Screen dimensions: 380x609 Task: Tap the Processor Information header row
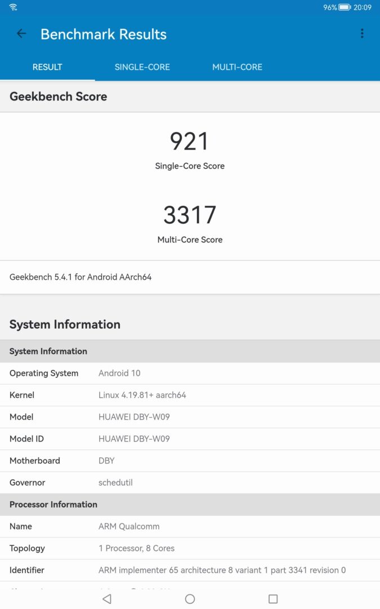190,505
